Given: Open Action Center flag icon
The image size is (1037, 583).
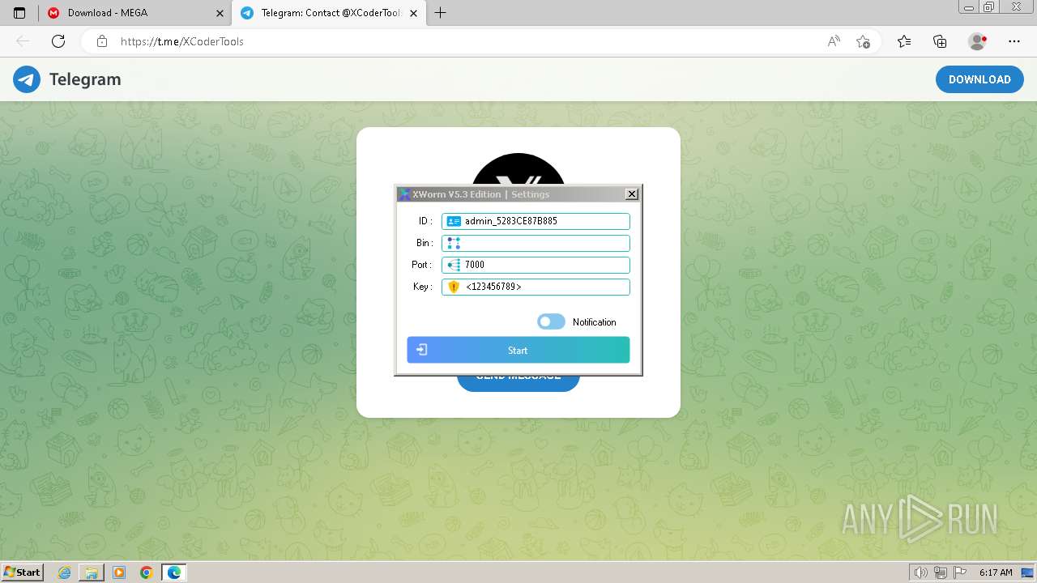Looking at the screenshot, I should pyautogui.click(x=960, y=572).
